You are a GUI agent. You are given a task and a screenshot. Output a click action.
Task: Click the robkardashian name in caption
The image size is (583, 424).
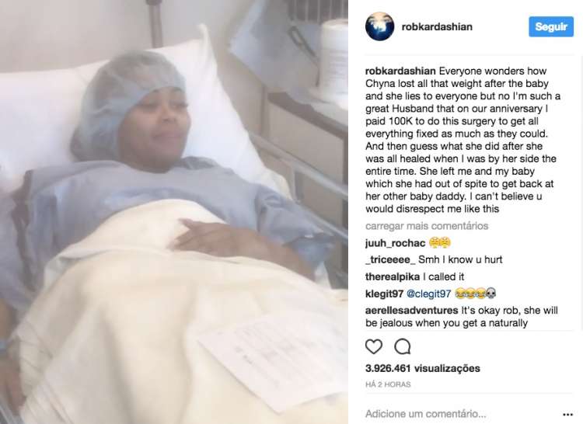(x=400, y=71)
